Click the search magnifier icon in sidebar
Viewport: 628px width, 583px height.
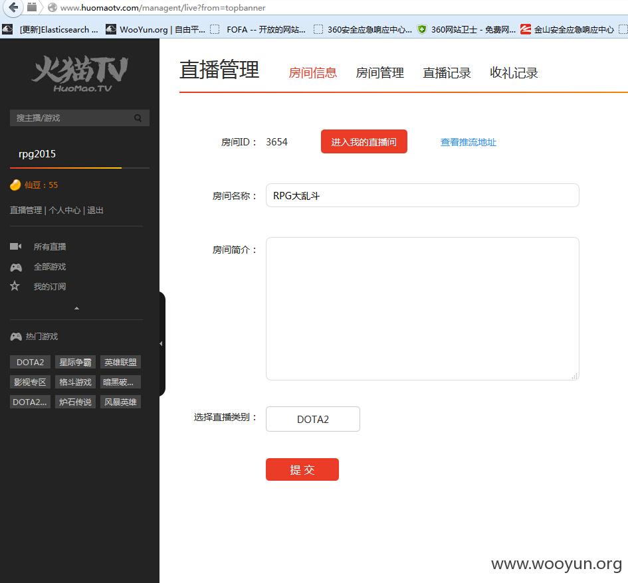pos(138,118)
